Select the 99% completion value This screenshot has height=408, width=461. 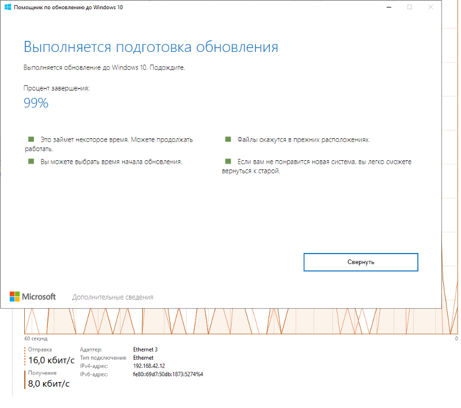[x=36, y=103]
